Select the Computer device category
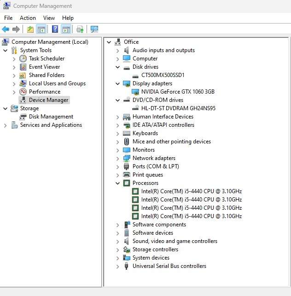Viewport: 291px width, 296px height. click(145, 59)
